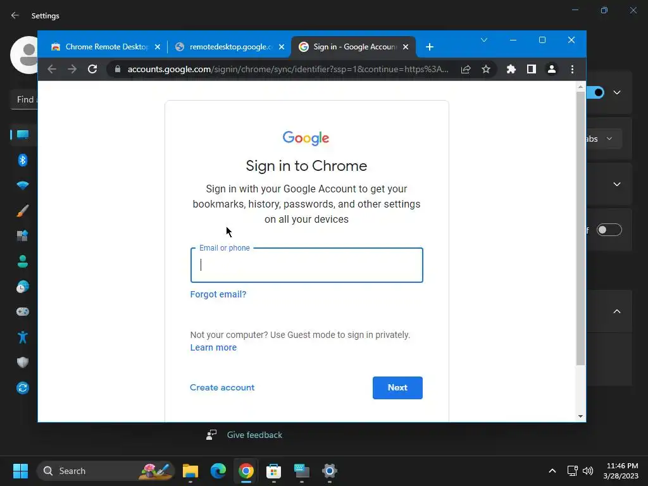Open the Chrome extensions puzzle icon
Image resolution: width=648 pixels, height=486 pixels.
coord(511,70)
